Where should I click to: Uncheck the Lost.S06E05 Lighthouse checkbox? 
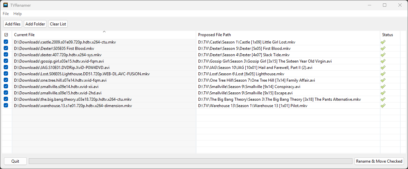tap(6, 74)
